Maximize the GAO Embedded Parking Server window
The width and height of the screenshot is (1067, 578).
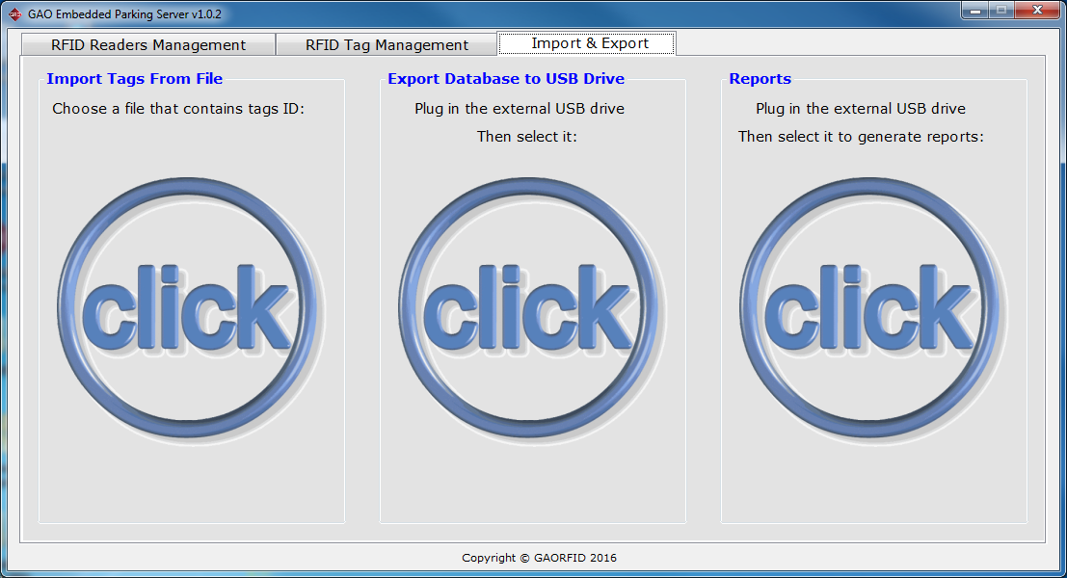pyautogui.click(x=1002, y=11)
